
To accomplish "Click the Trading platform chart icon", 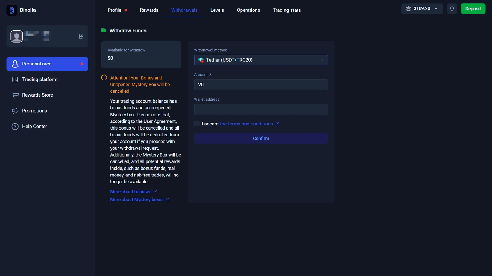I will point(15,79).
